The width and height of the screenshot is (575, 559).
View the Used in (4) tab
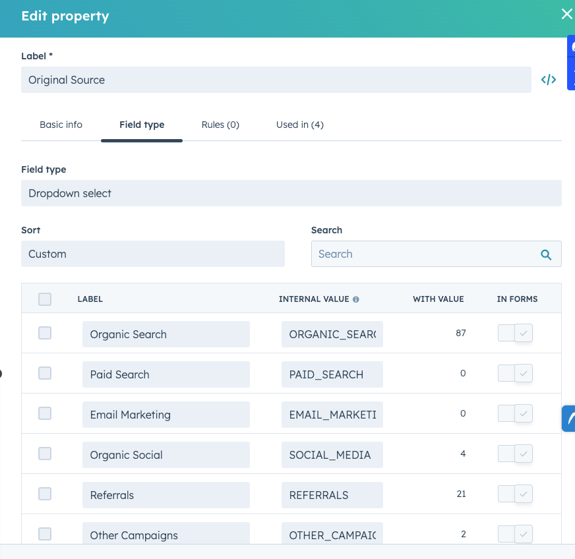[299, 125]
